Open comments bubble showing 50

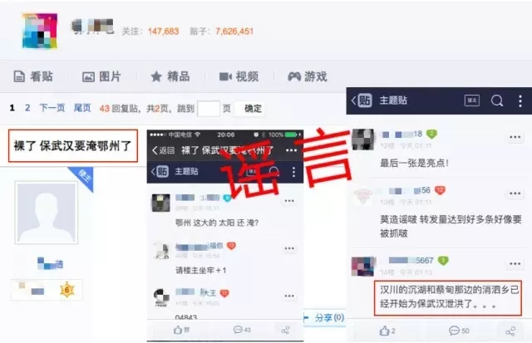(x=459, y=331)
